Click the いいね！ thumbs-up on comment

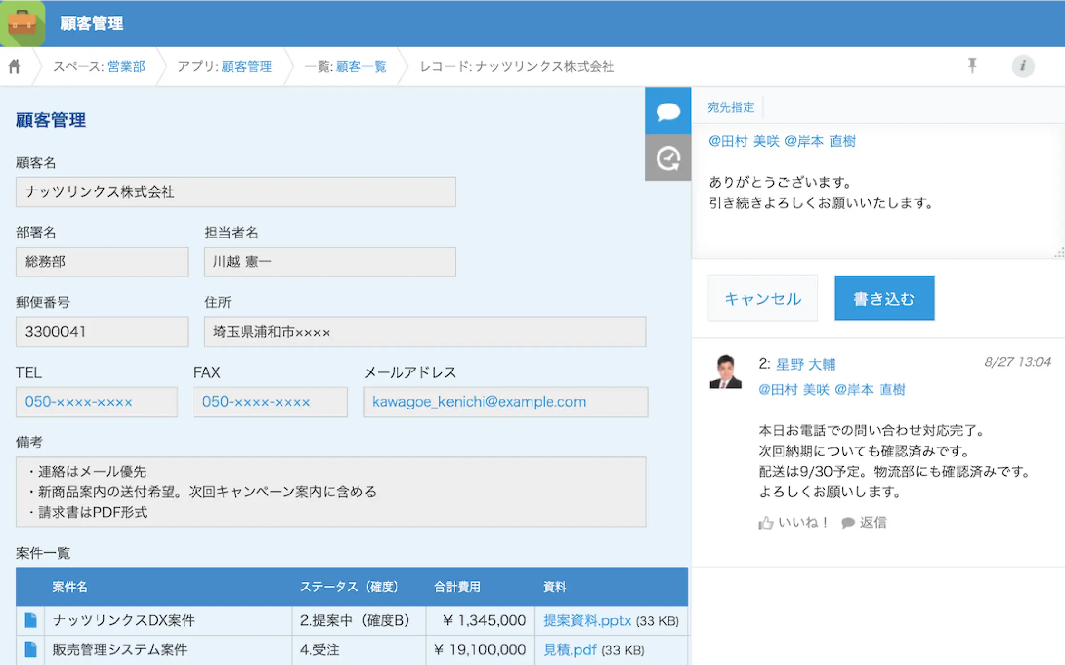click(793, 523)
